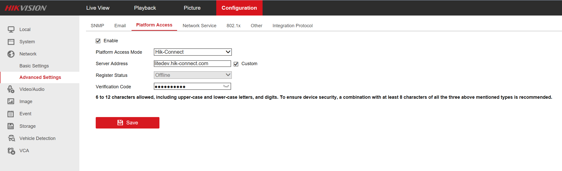
Task: Open Basic Settings under Network
Action: pos(34,66)
